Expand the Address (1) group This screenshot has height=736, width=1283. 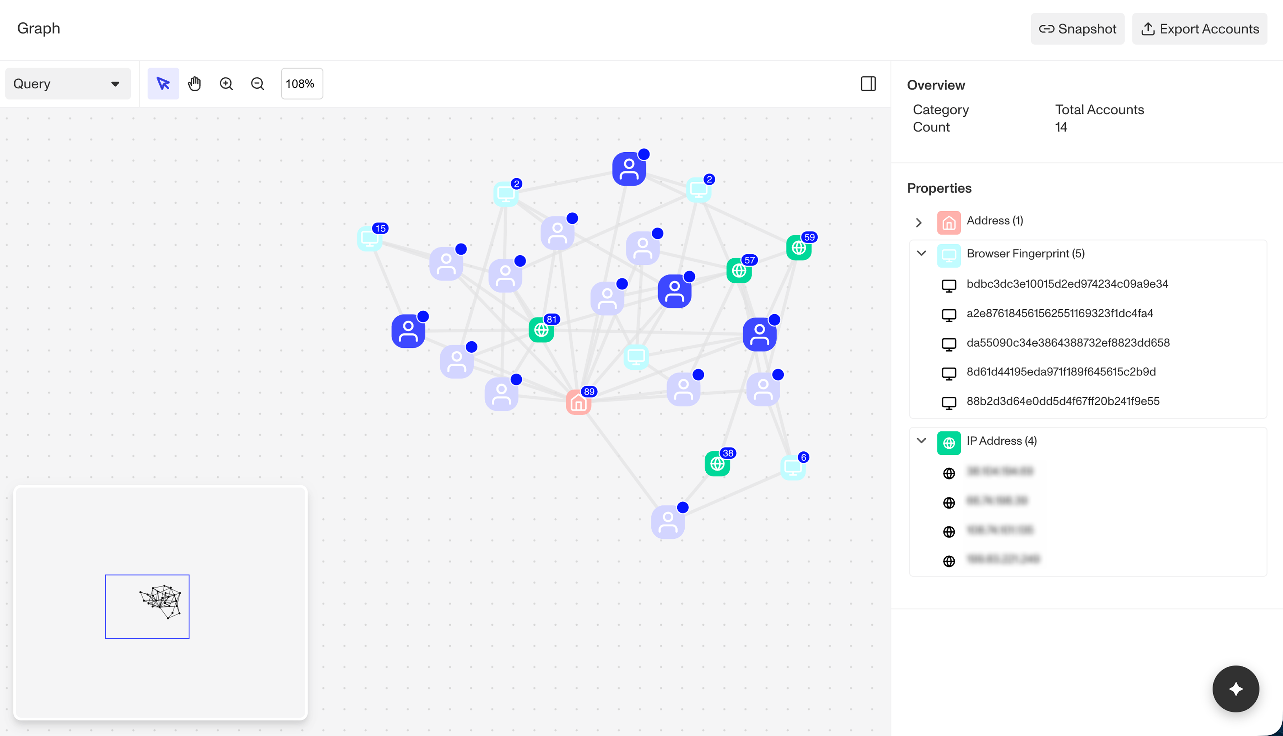919,222
